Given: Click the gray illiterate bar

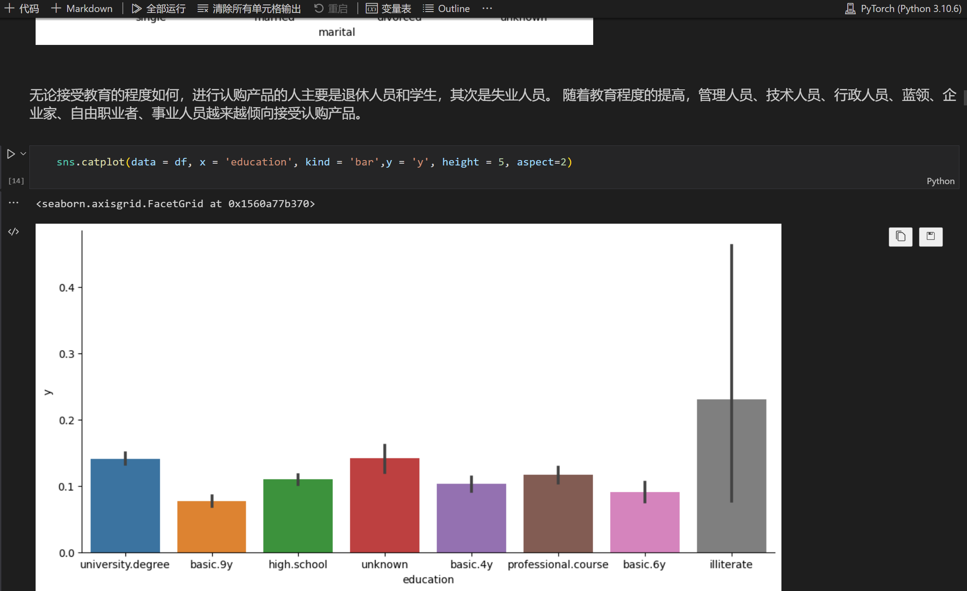Looking at the screenshot, I should (732, 476).
